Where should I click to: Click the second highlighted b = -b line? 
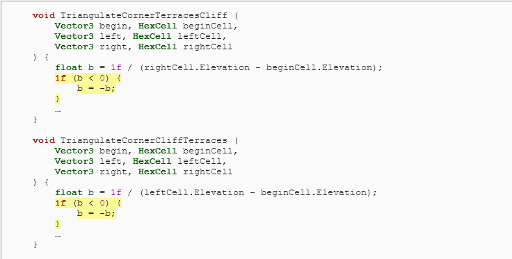(x=96, y=213)
